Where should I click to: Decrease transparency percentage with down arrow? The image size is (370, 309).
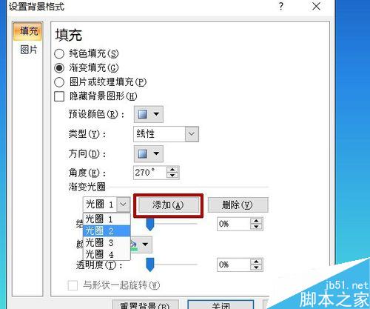pyautogui.click(x=256, y=268)
